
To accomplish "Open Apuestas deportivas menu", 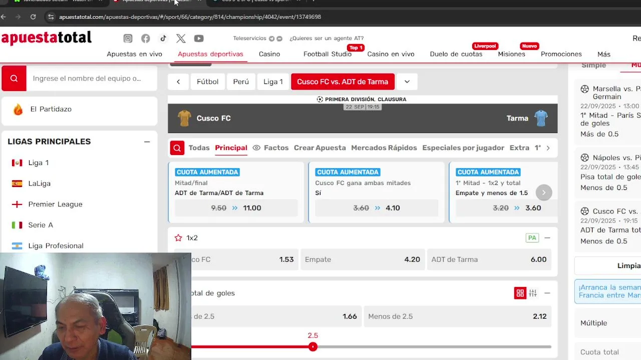I will (x=210, y=54).
